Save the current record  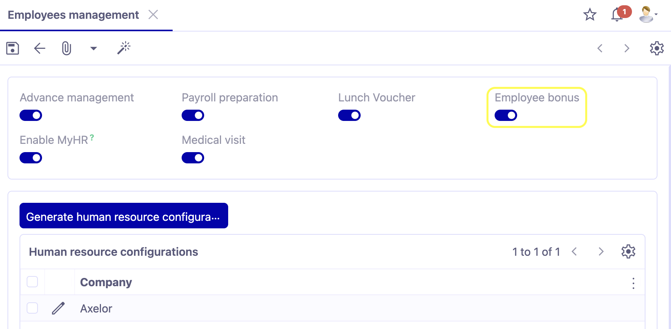pos(12,48)
